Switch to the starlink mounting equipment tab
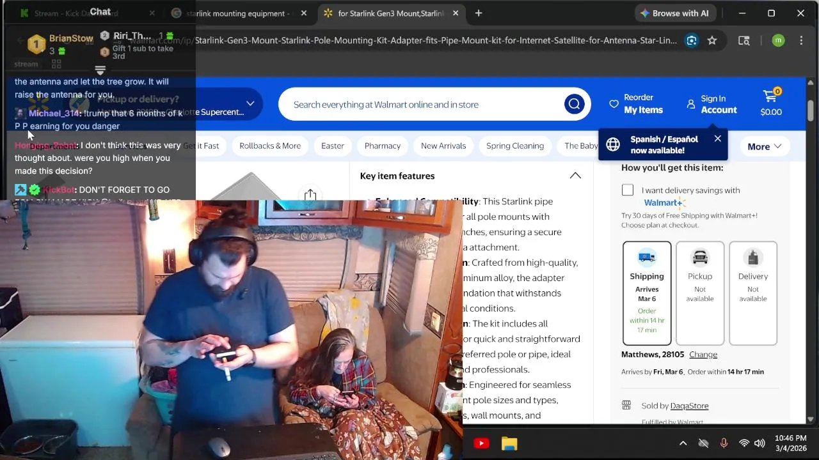The image size is (819, 460). point(238,13)
